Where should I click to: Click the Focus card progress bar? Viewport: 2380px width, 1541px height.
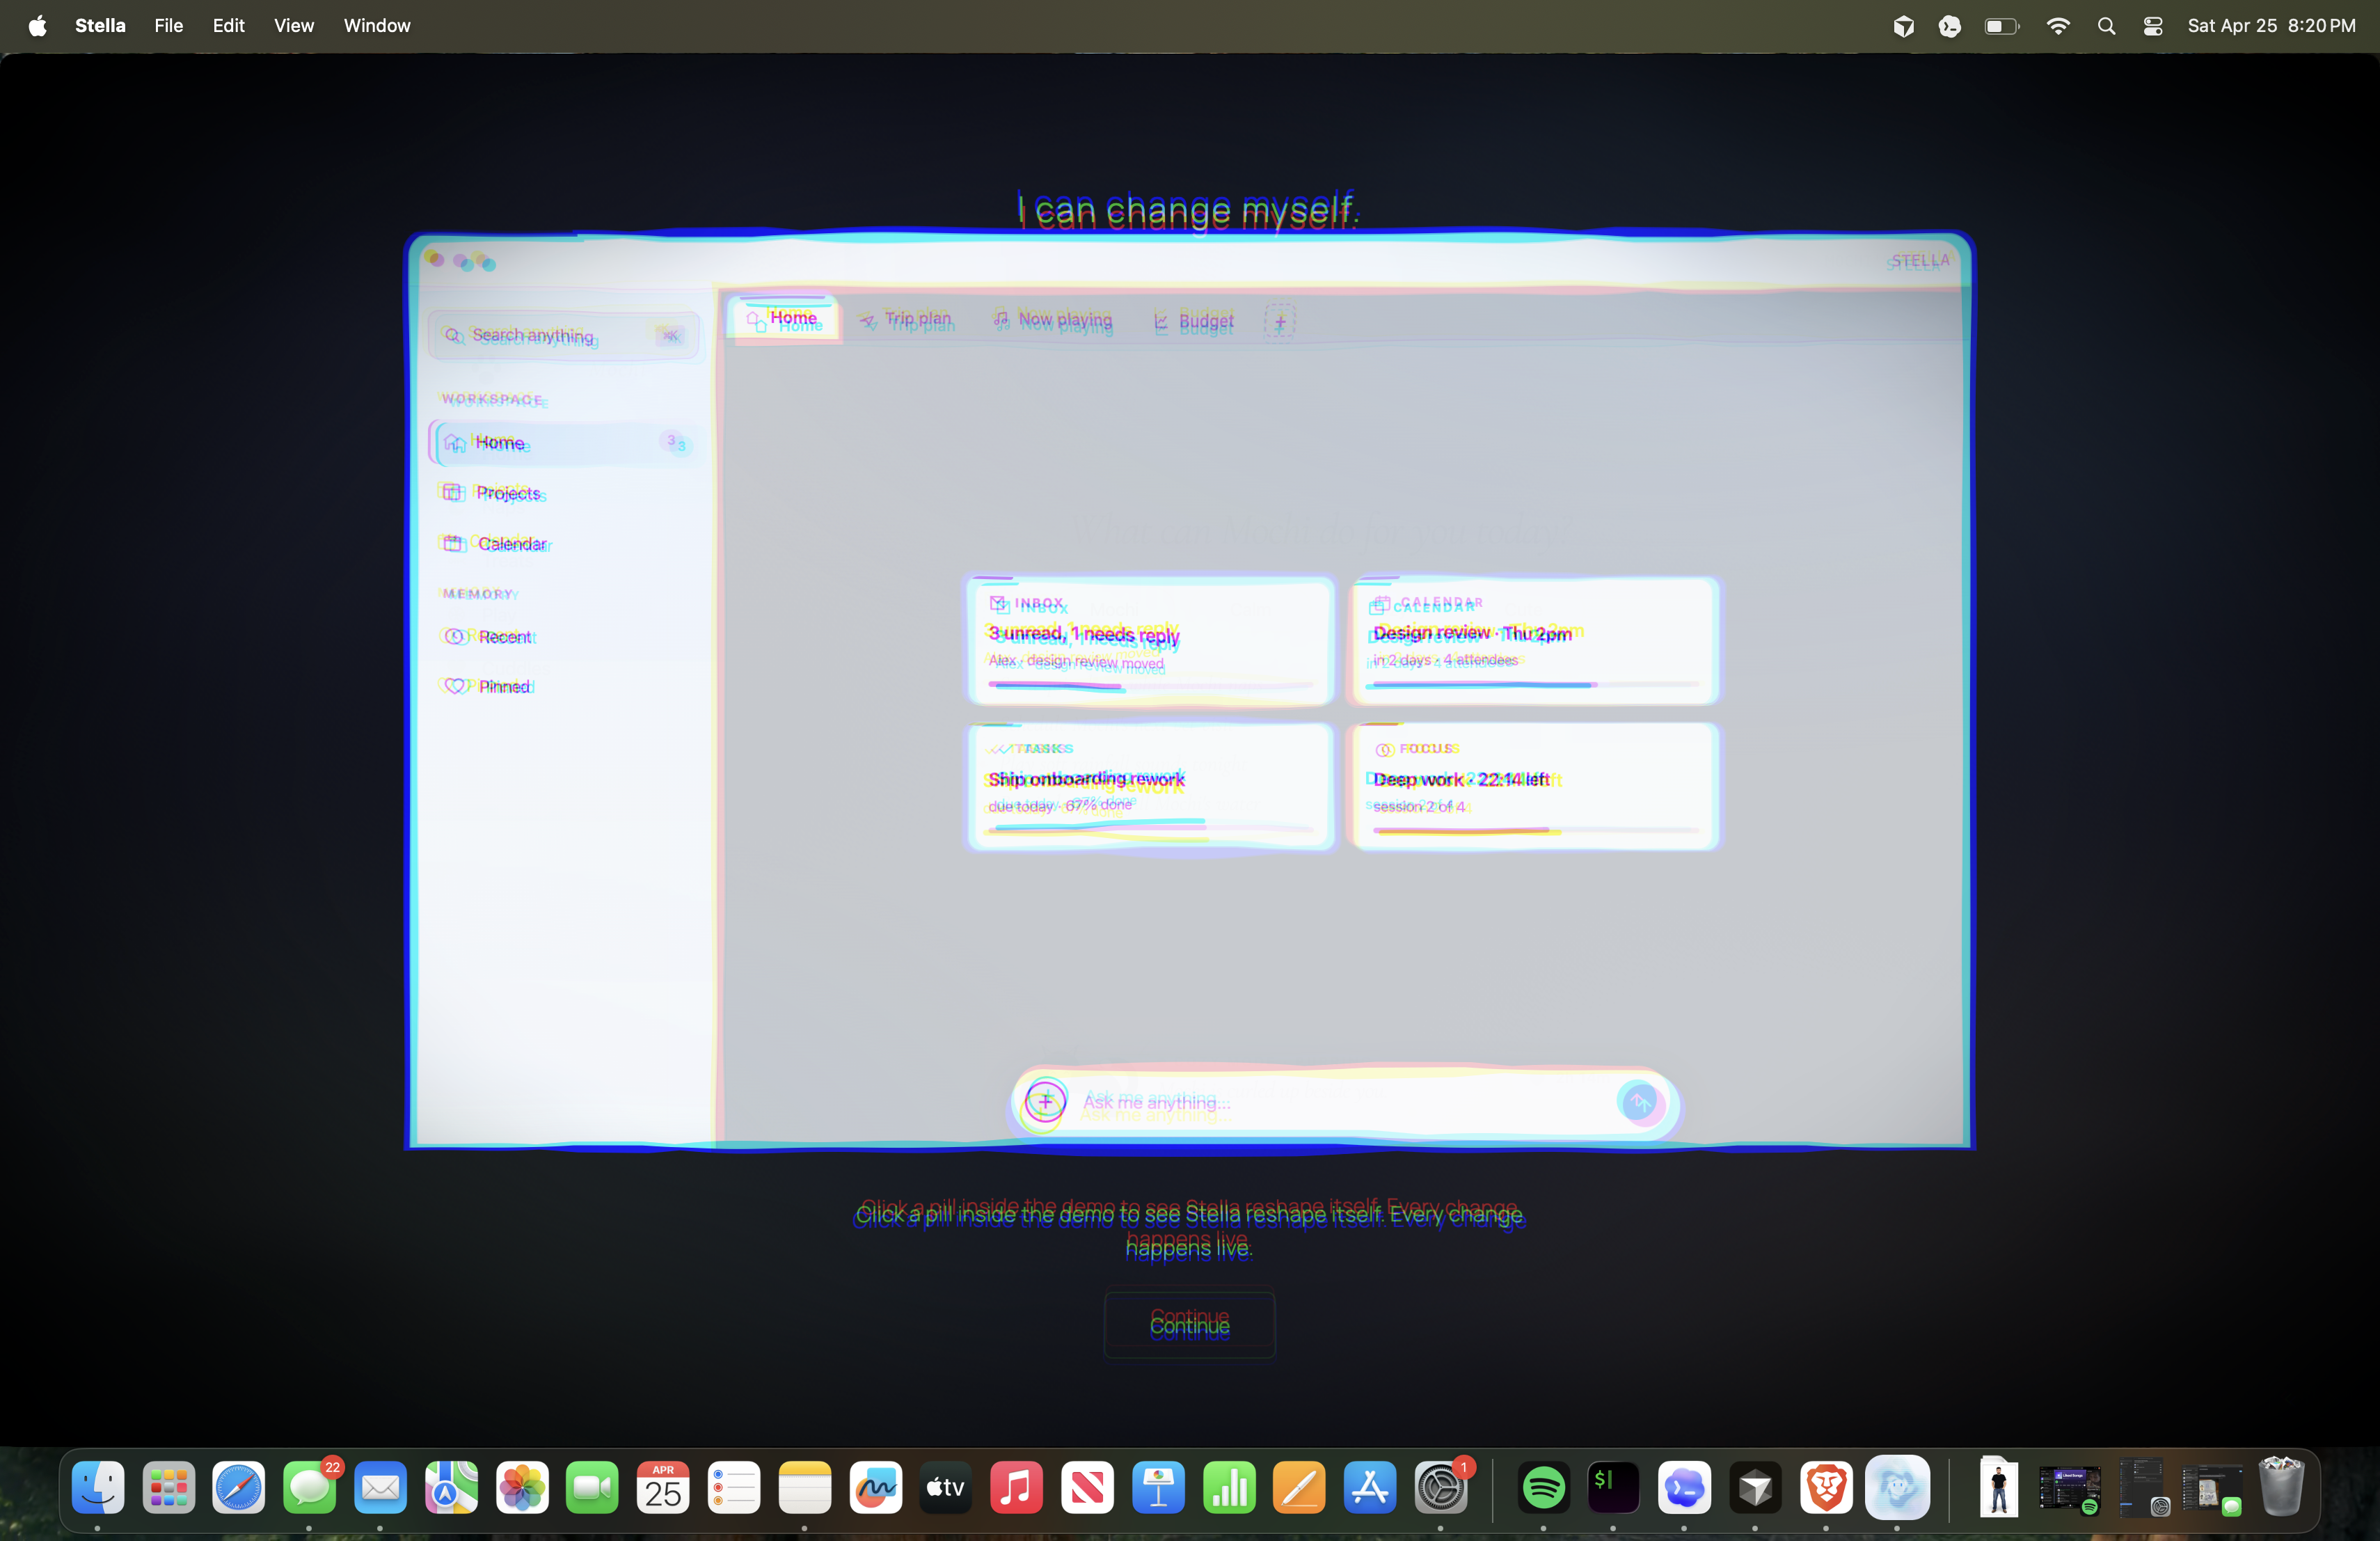click(x=1535, y=830)
